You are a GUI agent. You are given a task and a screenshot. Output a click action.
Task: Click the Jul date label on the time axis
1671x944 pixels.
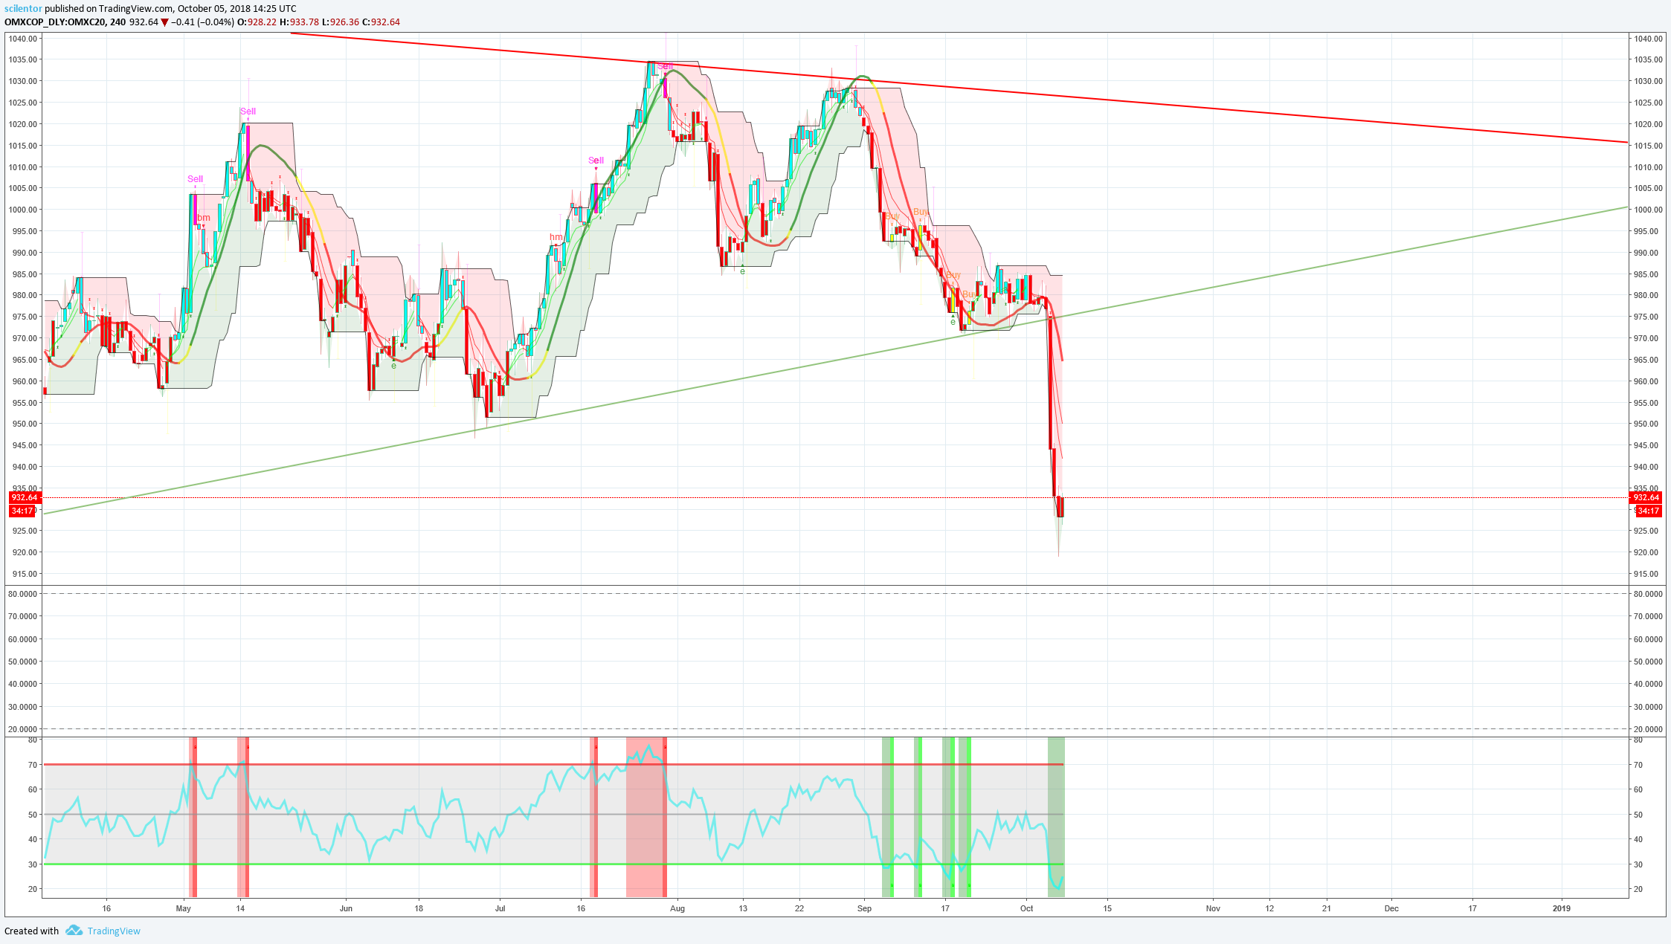[x=500, y=908]
